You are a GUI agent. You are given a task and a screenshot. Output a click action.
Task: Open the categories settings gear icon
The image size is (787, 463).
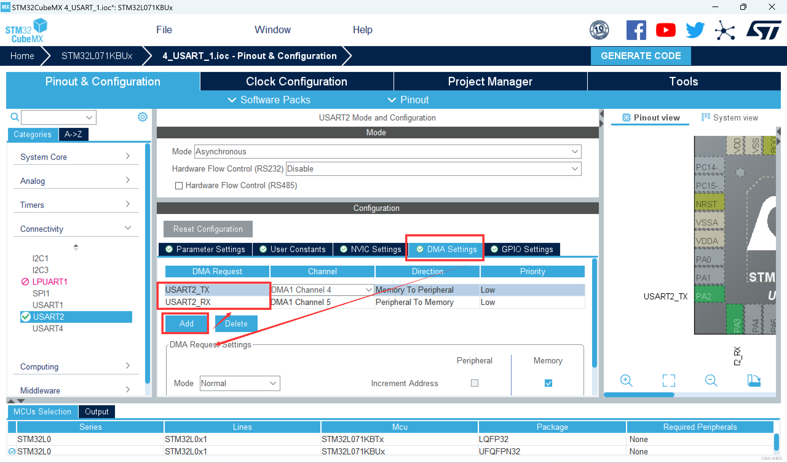click(142, 117)
